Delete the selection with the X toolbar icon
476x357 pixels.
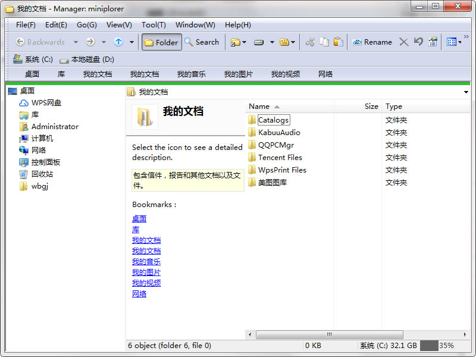tap(404, 42)
